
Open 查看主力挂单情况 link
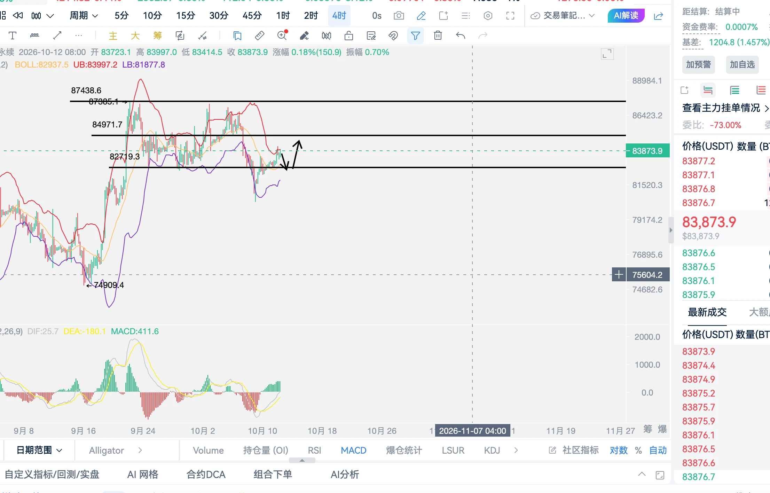click(x=725, y=108)
